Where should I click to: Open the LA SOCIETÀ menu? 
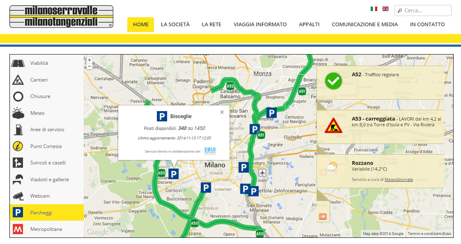175,24
